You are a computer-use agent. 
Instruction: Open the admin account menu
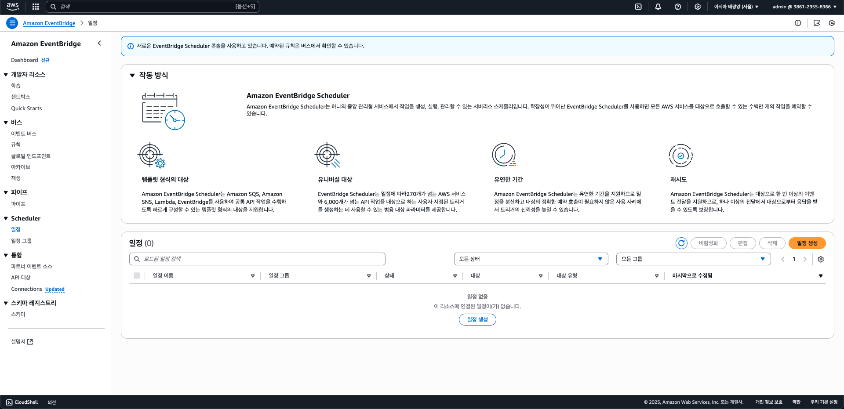[x=804, y=7]
